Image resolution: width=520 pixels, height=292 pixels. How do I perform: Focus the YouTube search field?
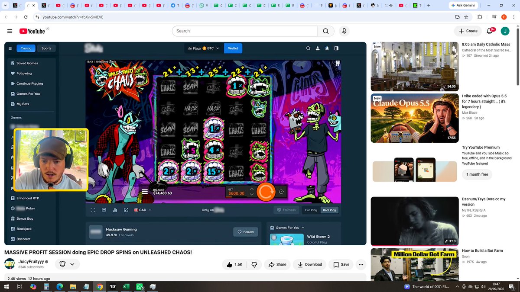tap(244, 31)
